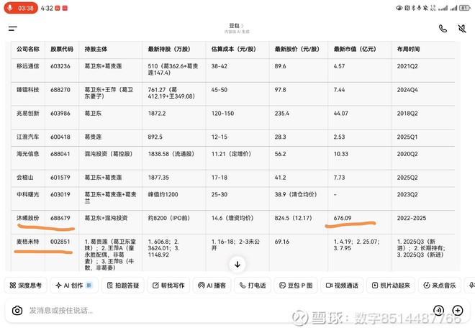
Task: Open the hamburger side menu
Action: [13, 29]
